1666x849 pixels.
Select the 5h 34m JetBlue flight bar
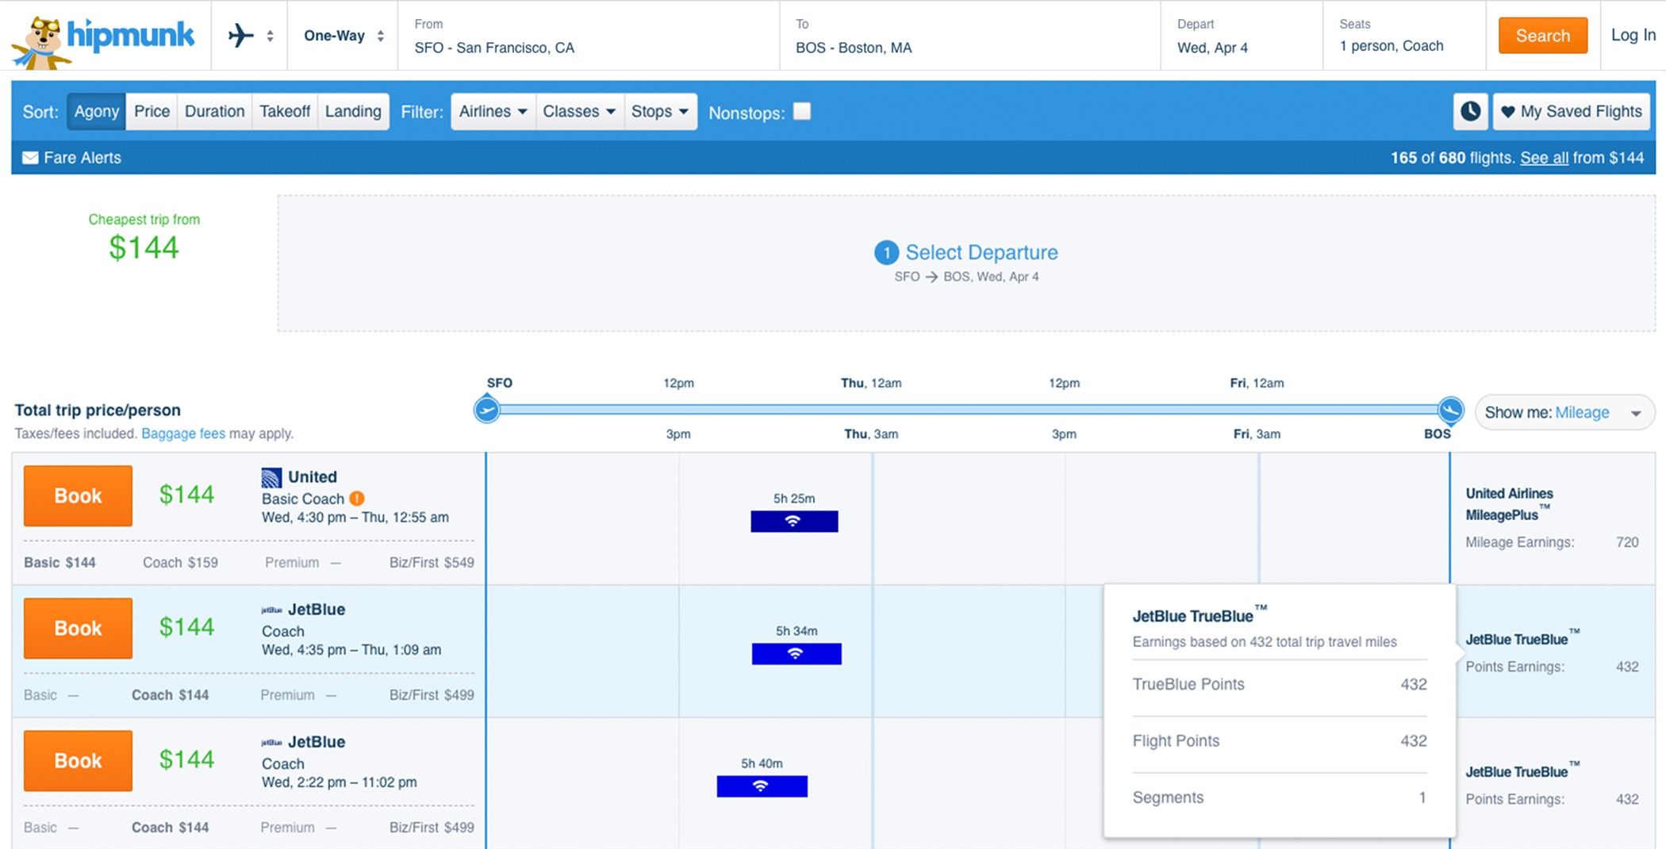797,653
